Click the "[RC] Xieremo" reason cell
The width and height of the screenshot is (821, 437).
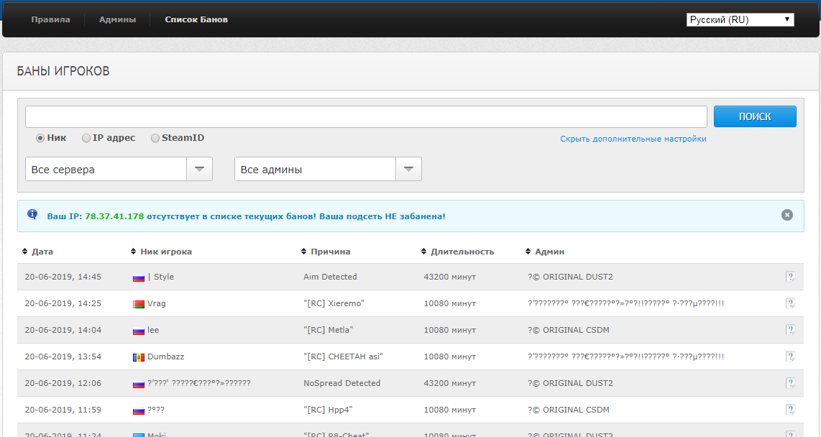(334, 303)
